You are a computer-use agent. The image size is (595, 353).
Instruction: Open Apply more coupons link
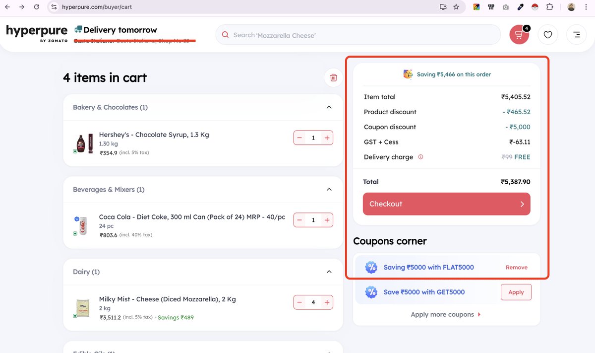(x=446, y=314)
